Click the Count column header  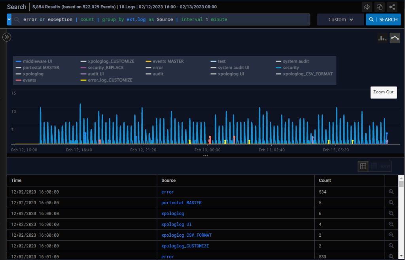pos(325,180)
